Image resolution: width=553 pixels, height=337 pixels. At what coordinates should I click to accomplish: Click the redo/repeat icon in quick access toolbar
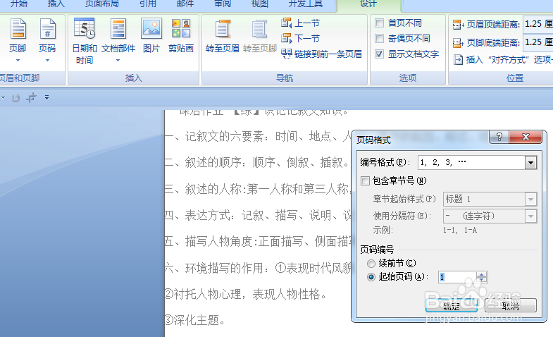(x=15, y=98)
